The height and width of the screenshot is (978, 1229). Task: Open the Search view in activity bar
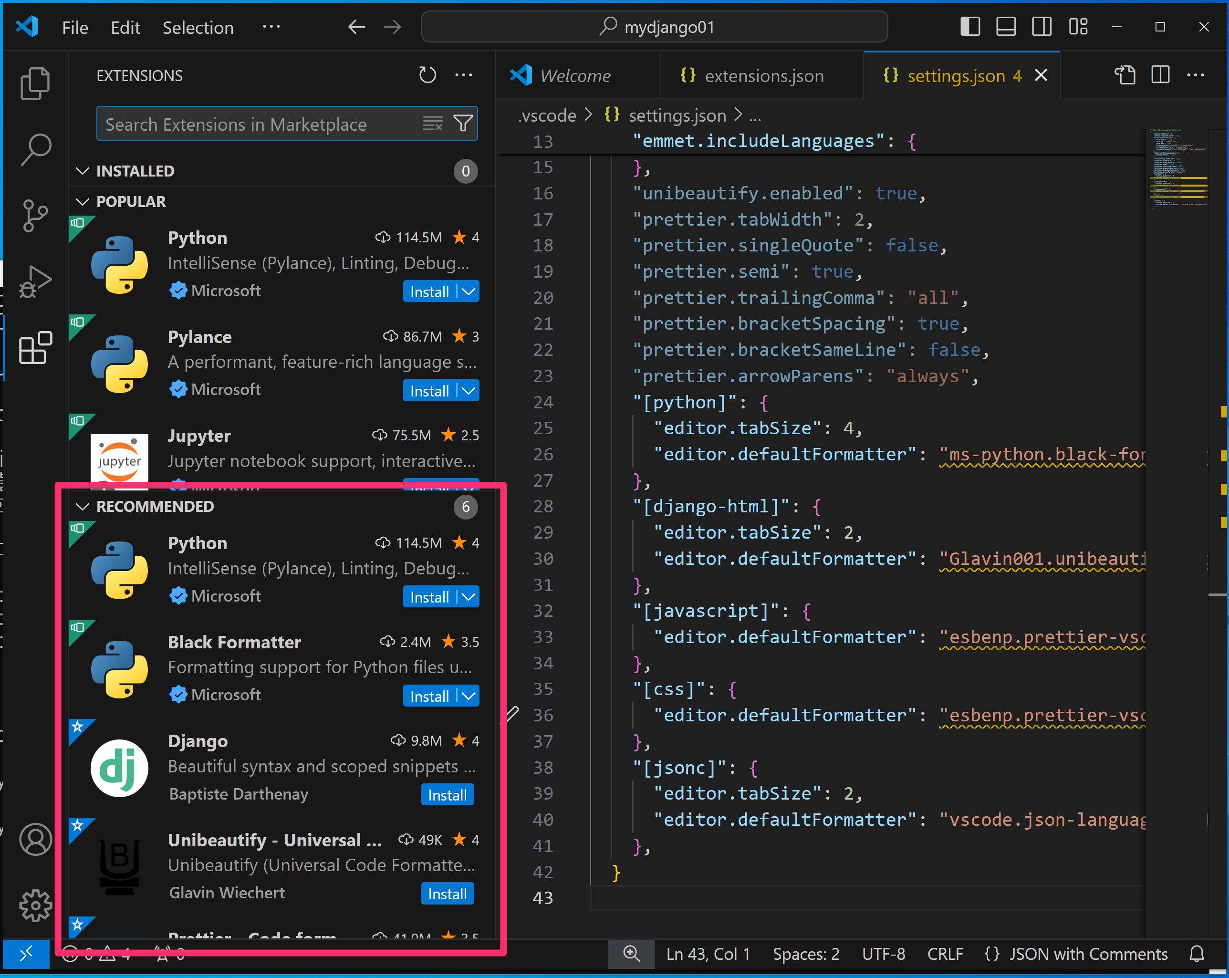(x=35, y=149)
